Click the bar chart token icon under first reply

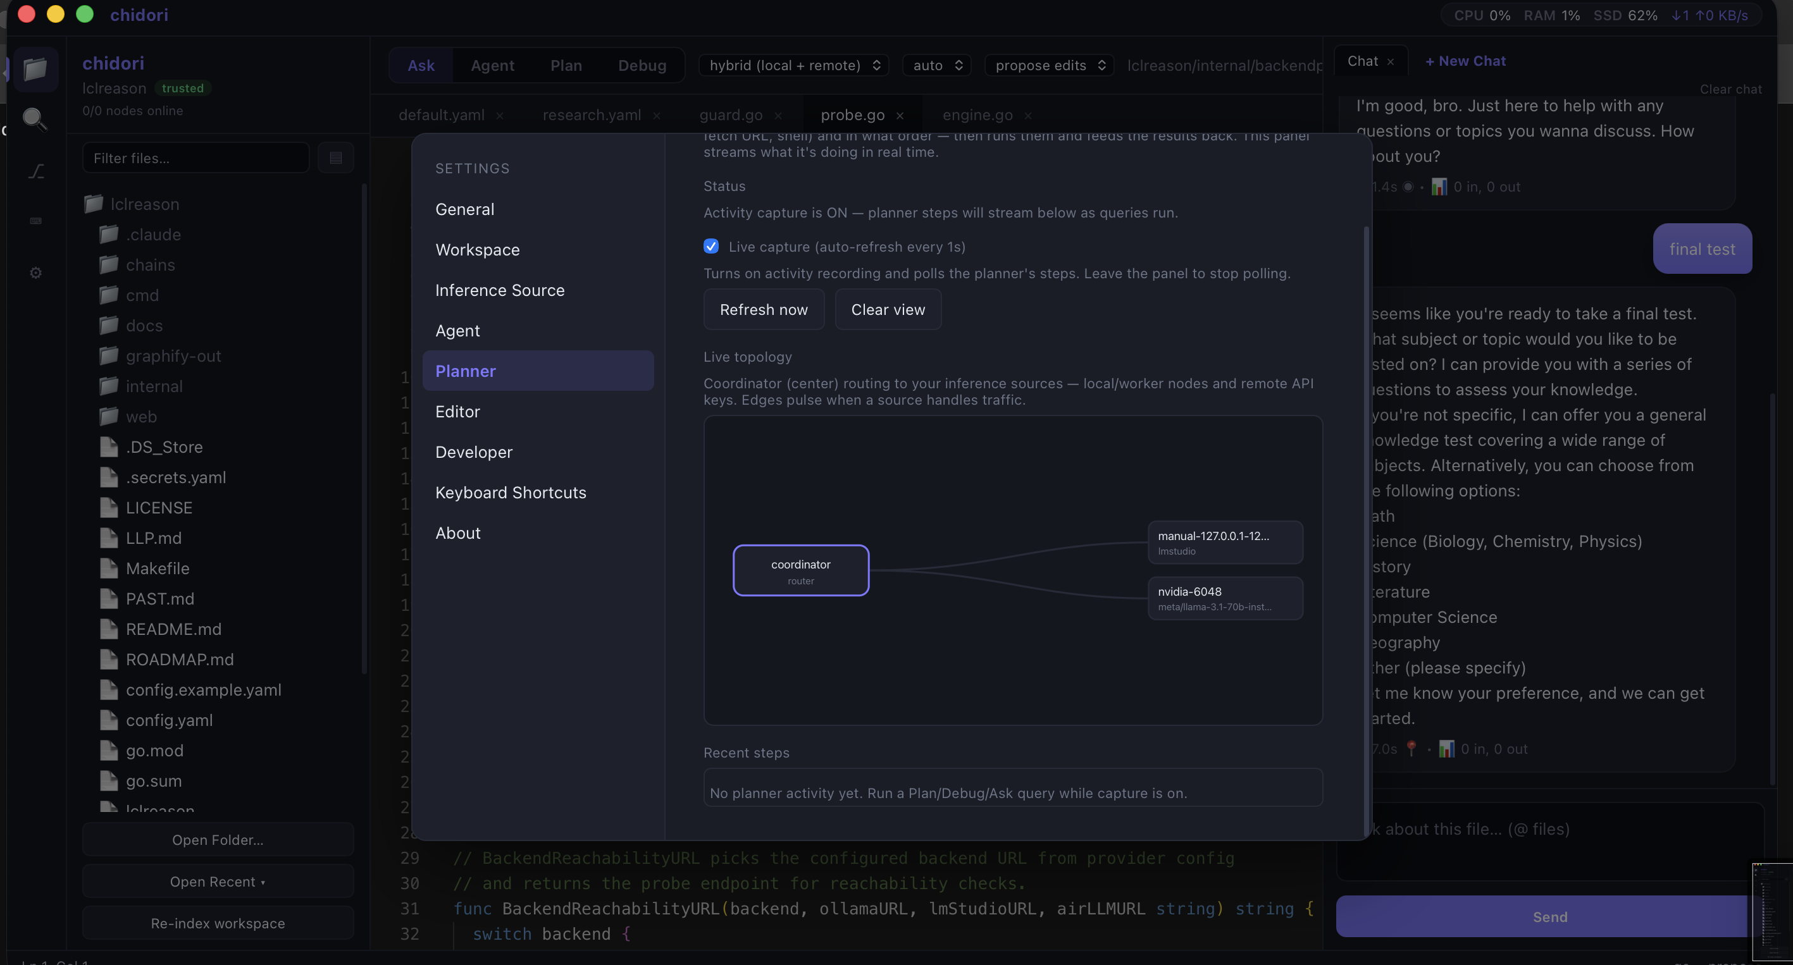[1439, 187]
